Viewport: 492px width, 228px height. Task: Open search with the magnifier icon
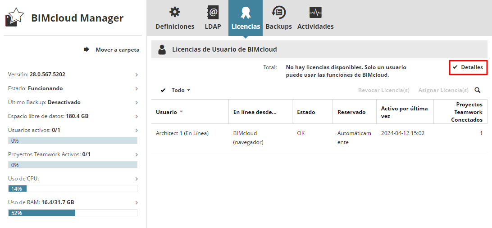tap(478, 90)
